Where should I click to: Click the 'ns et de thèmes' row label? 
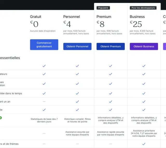(x=9, y=144)
